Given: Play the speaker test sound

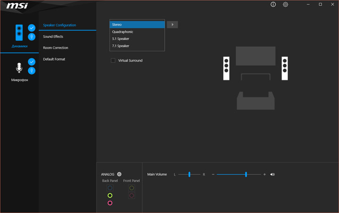Looking at the screenshot, I should [172, 25].
